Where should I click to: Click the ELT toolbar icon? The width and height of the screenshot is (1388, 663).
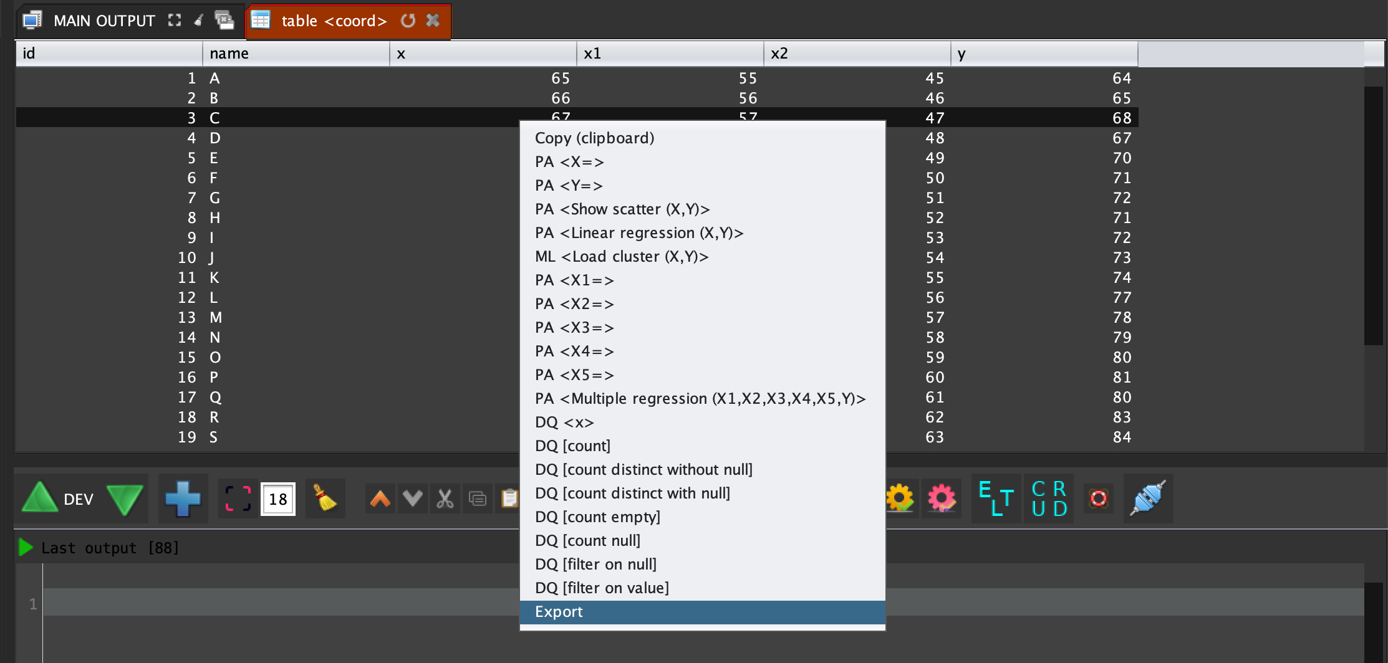click(x=996, y=498)
